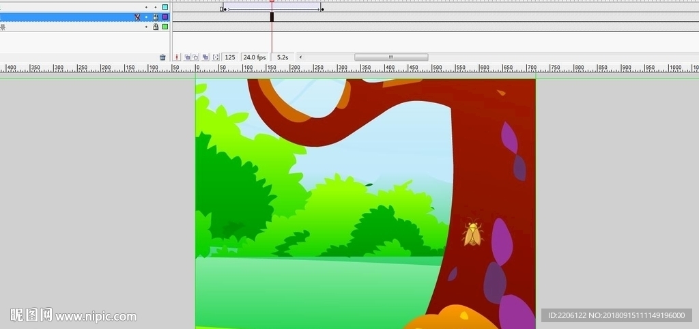The width and height of the screenshot is (699, 329).
Task: Open Modify Onion Markers menu
Action: (216, 57)
